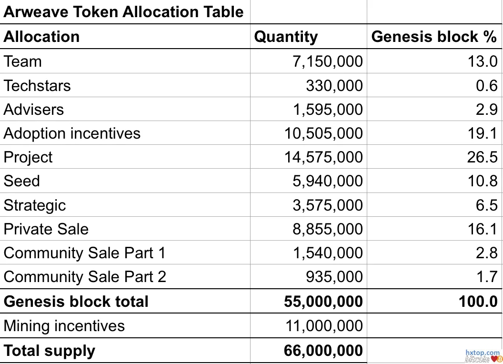Click the Allocation column header
Viewport: 503px width, 364px height.
point(42,37)
